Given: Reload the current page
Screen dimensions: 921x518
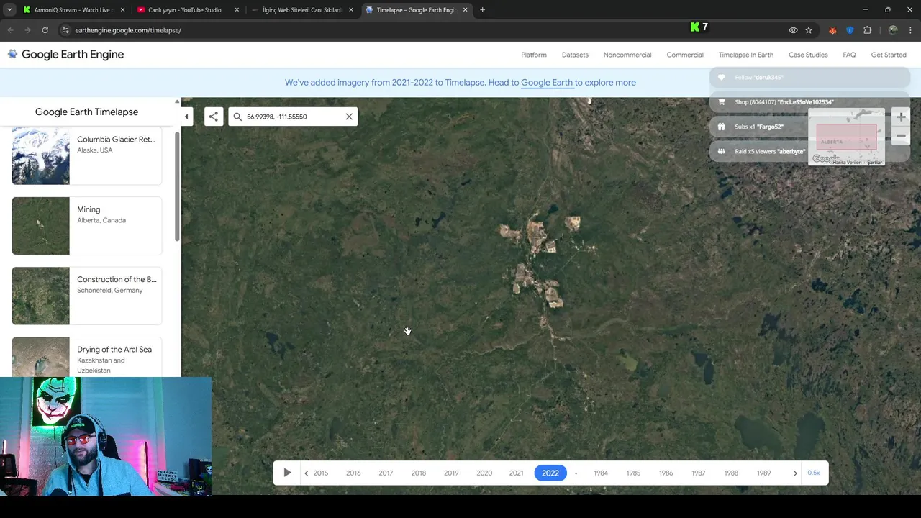Looking at the screenshot, I should tap(45, 30).
